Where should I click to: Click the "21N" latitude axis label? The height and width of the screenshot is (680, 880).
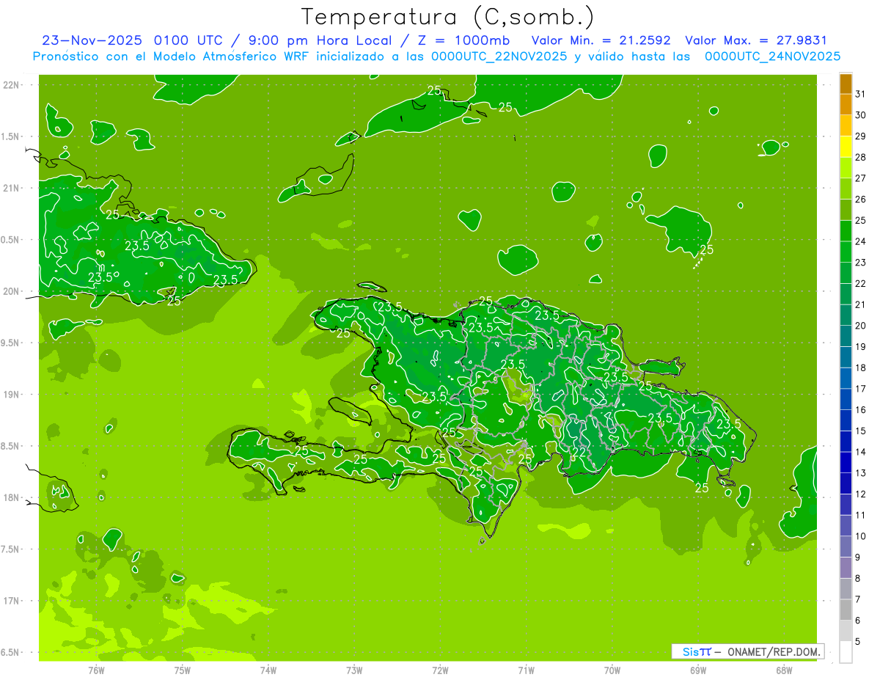[x=12, y=189]
